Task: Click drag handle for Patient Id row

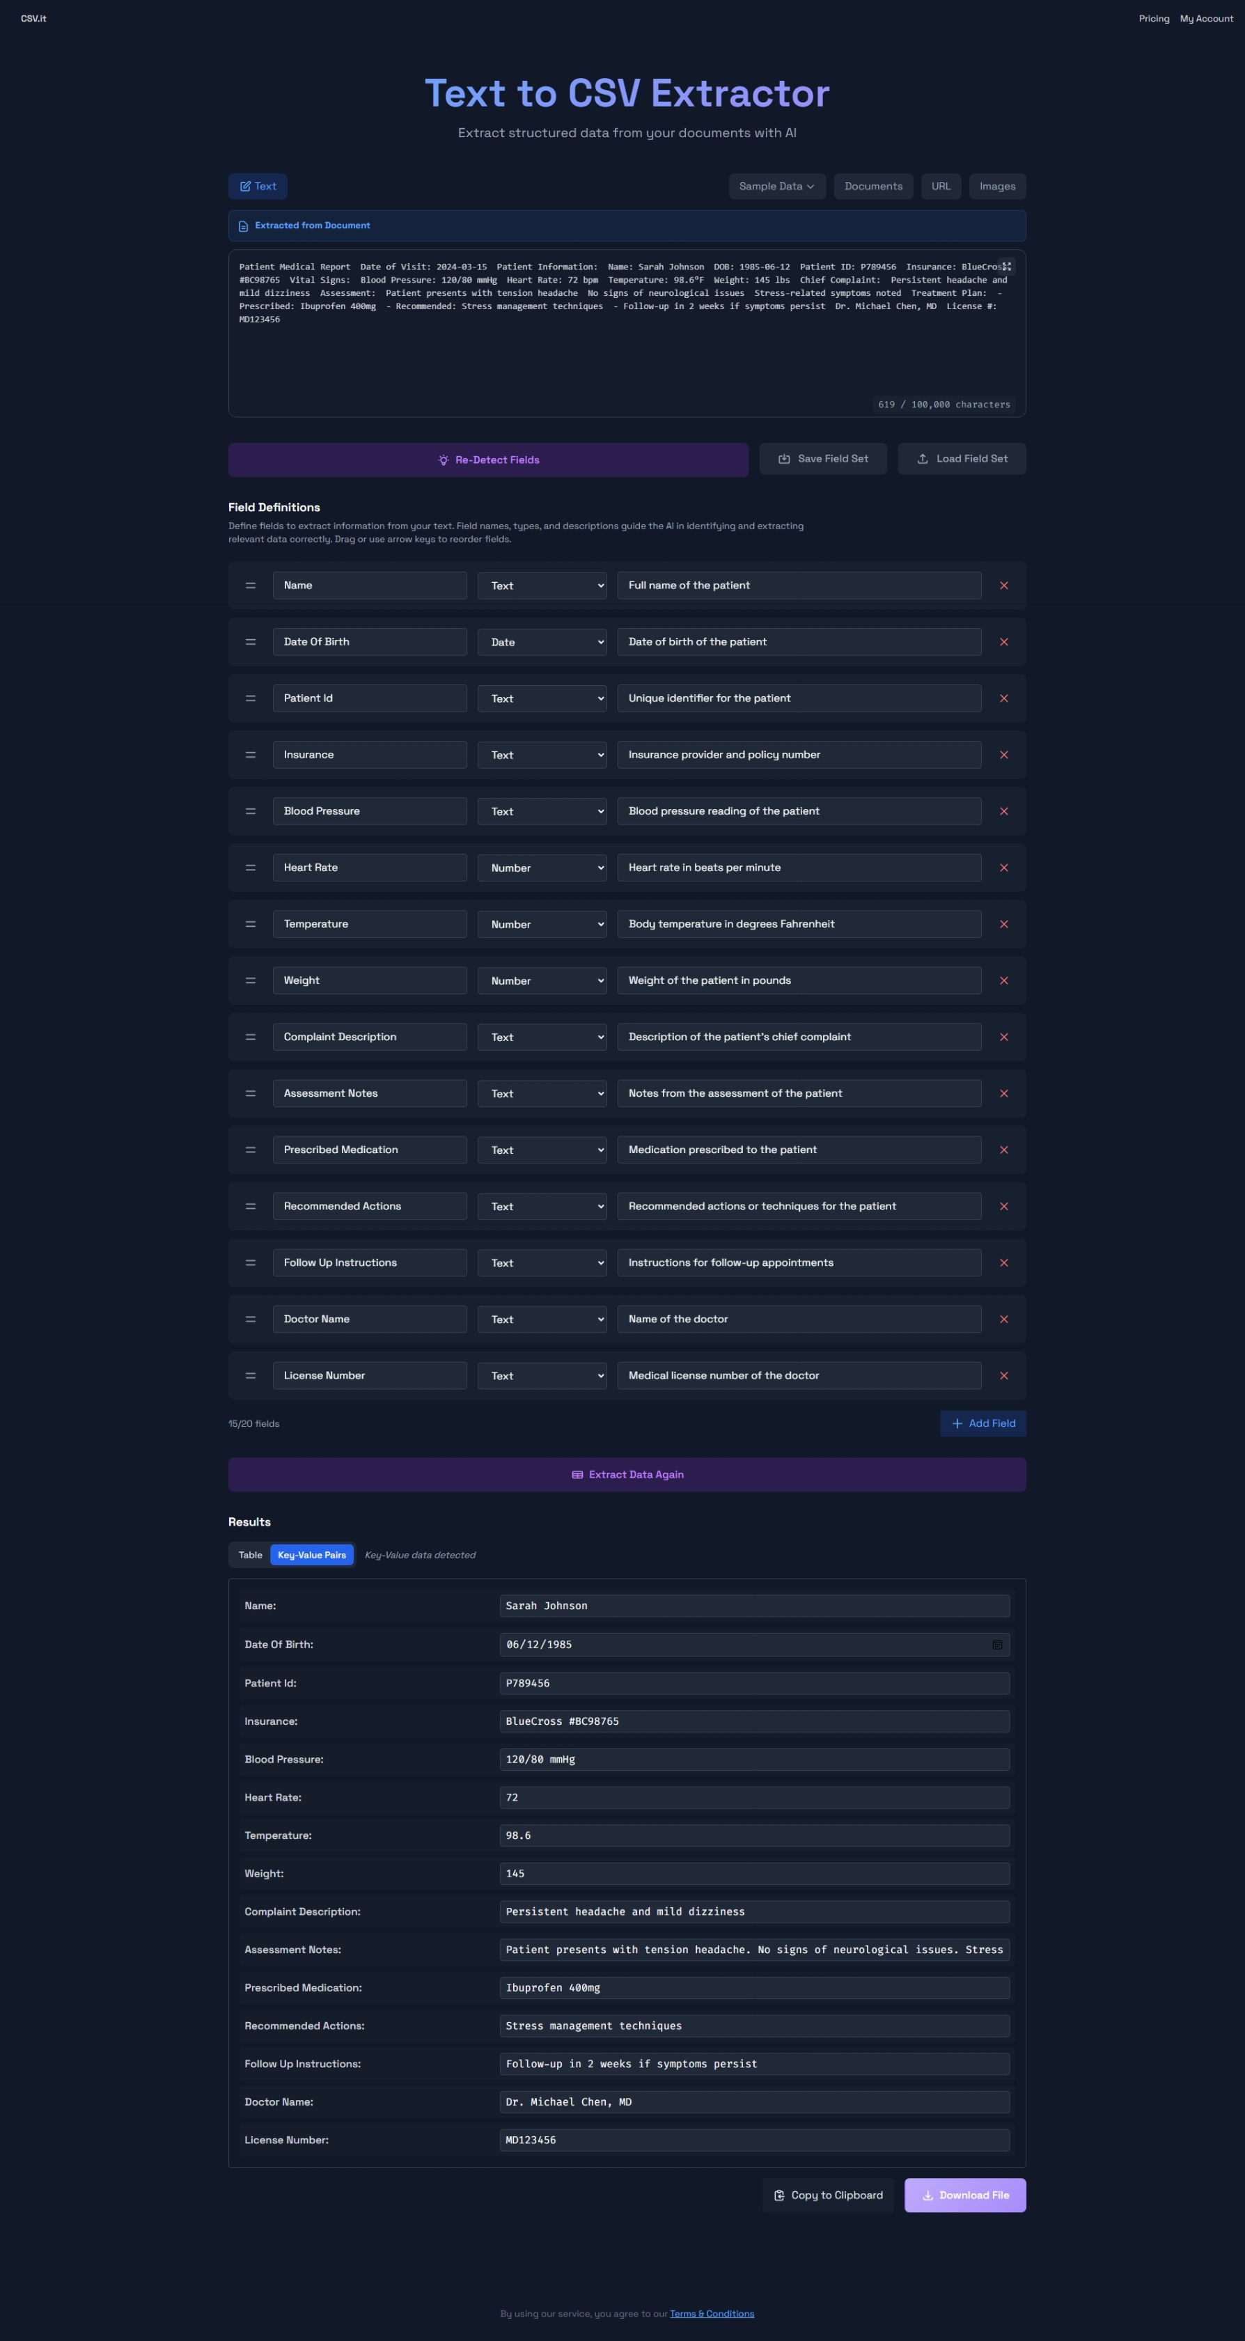Action: (x=250, y=698)
